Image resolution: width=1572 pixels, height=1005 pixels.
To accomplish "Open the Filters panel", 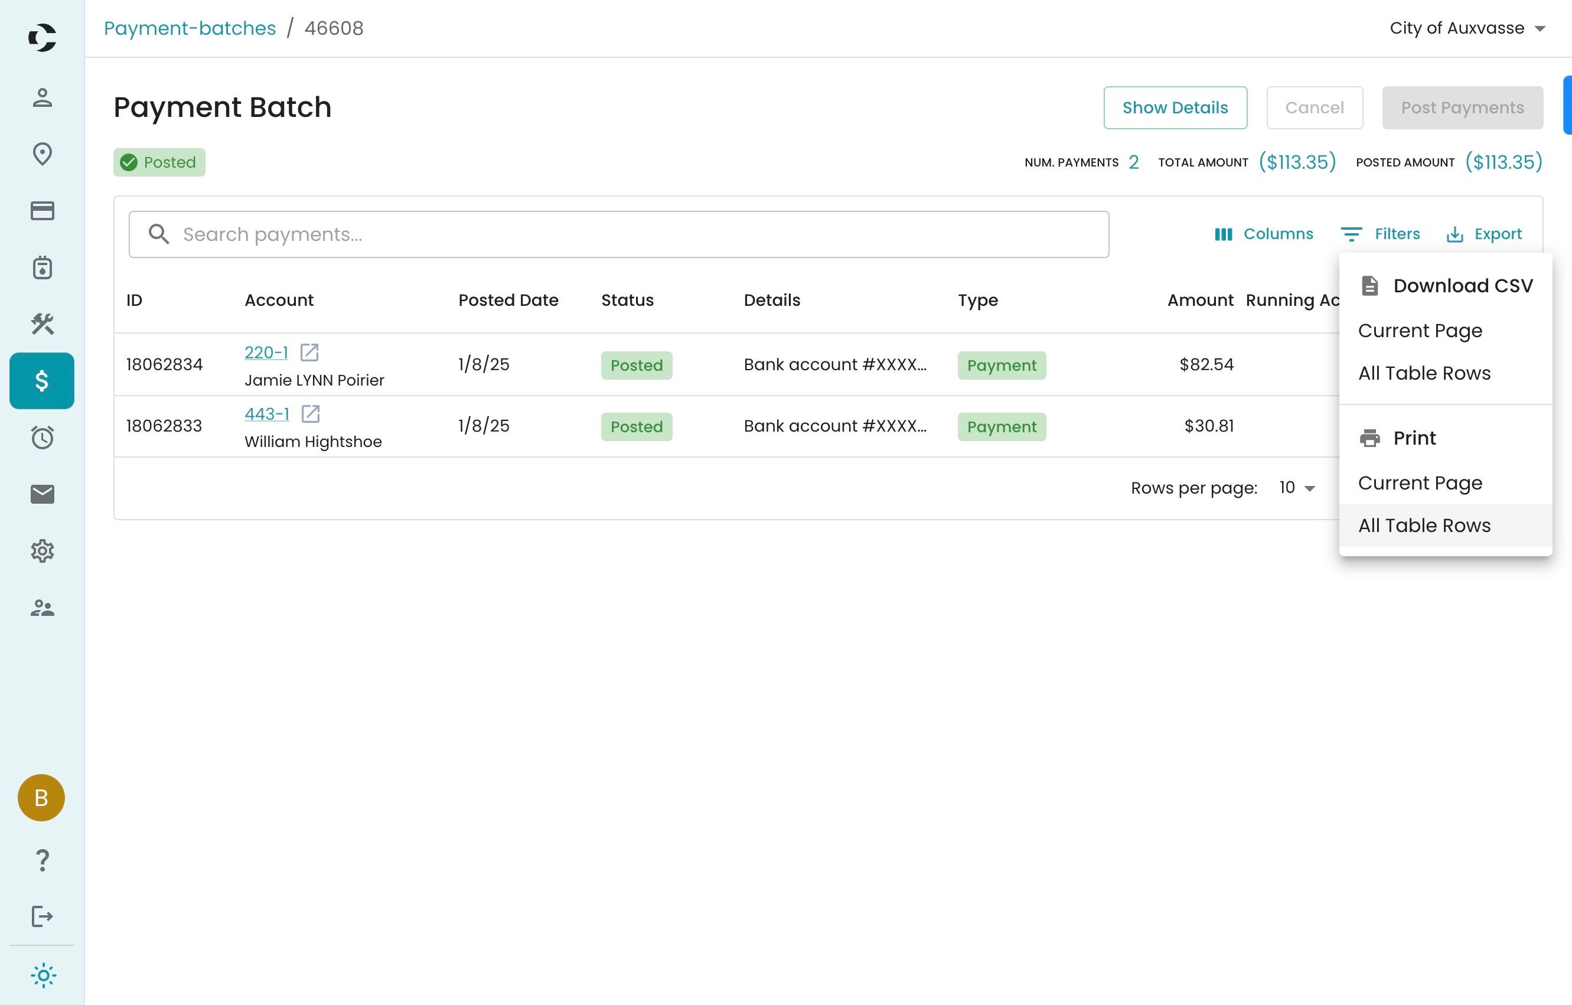I will coord(1380,234).
